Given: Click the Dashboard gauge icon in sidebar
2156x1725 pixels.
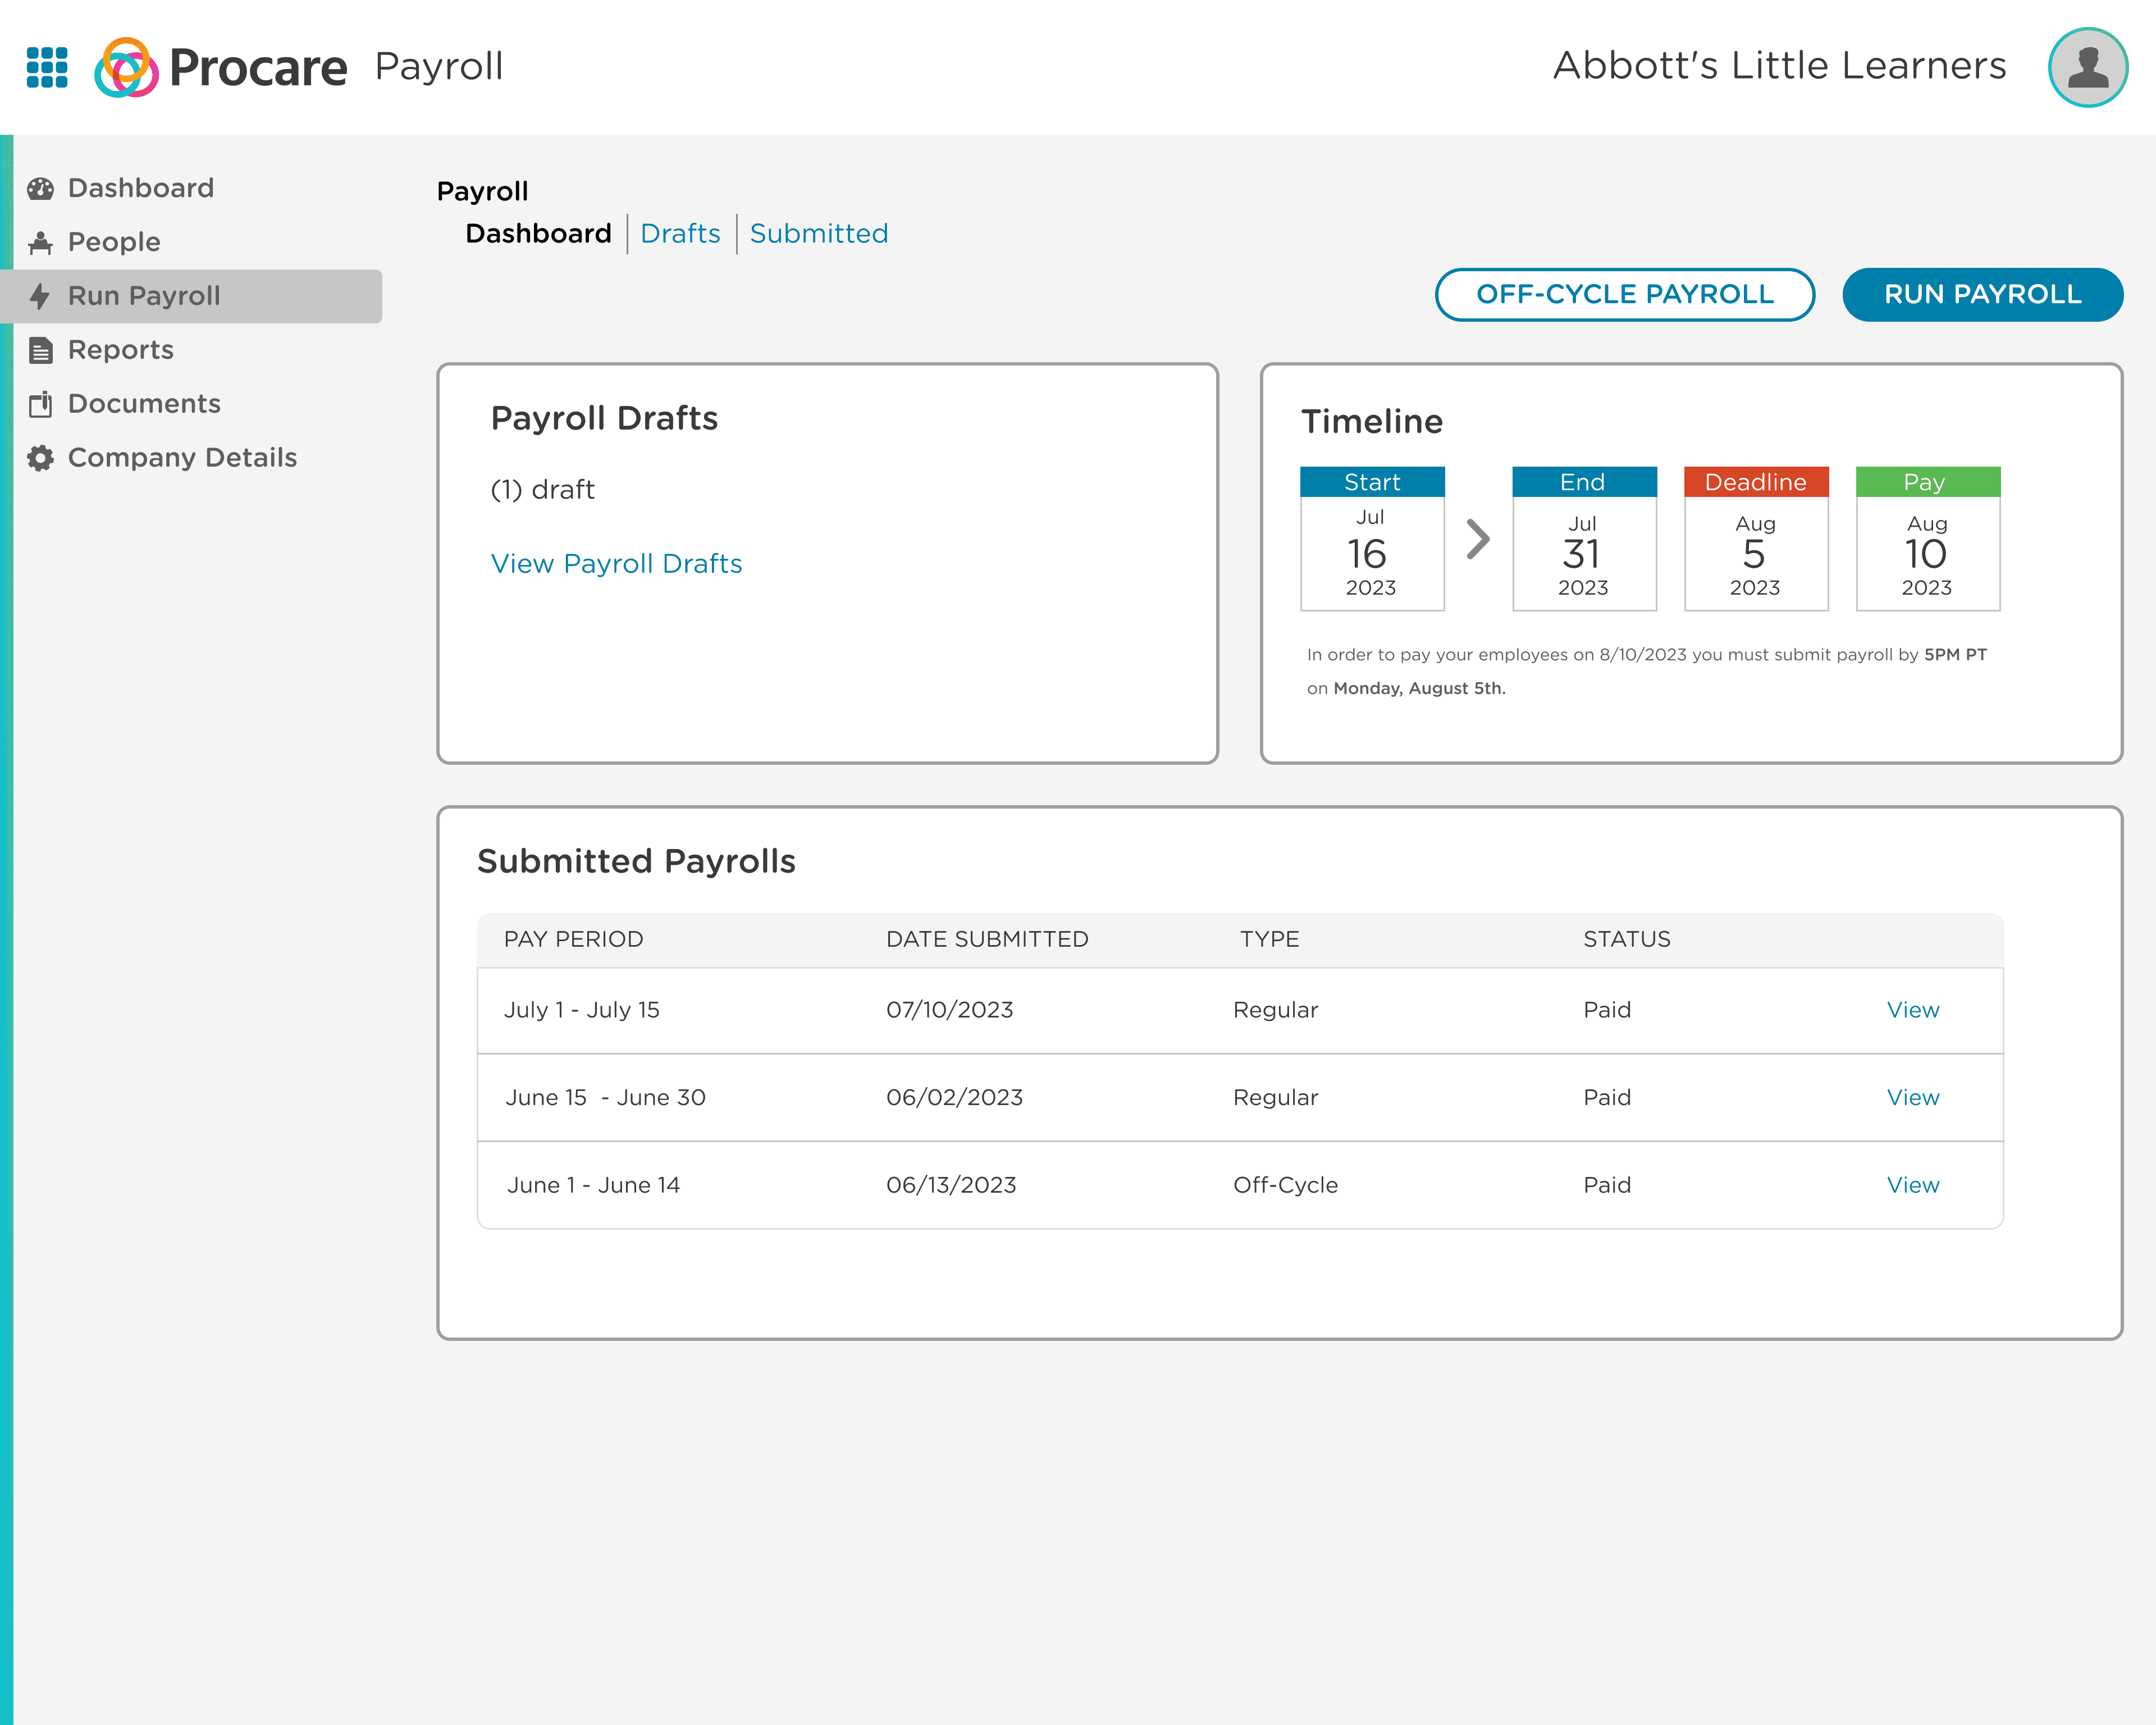Looking at the screenshot, I should (40, 188).
